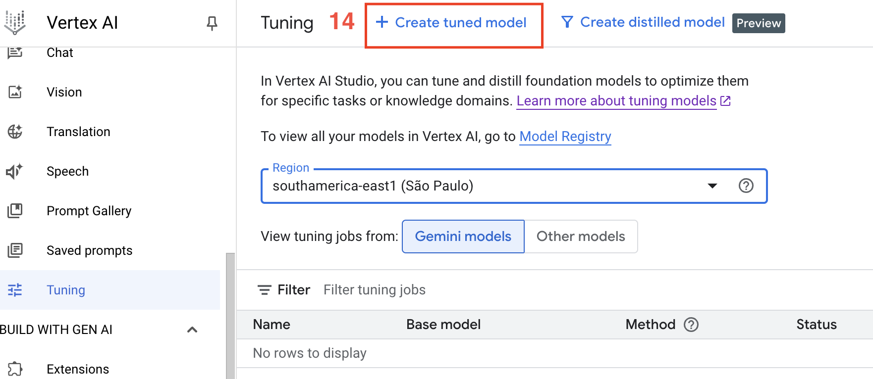Open the Model Registry link
The width and height of the screenshot is (873, 379).
(565, 137)
